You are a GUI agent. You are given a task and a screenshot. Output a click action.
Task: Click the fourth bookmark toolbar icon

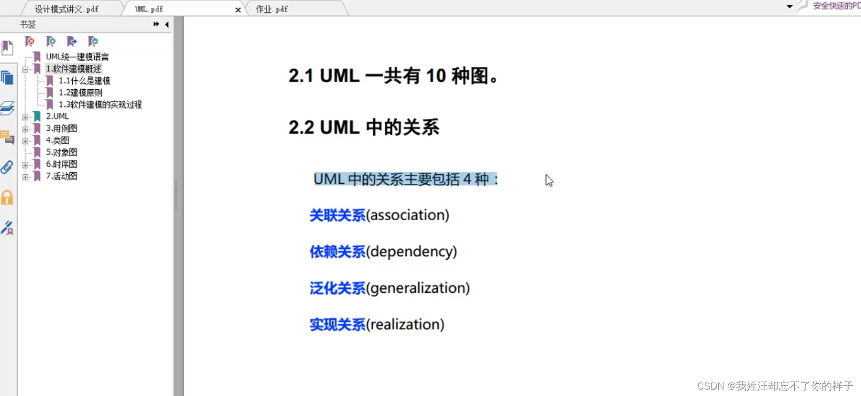93,41
